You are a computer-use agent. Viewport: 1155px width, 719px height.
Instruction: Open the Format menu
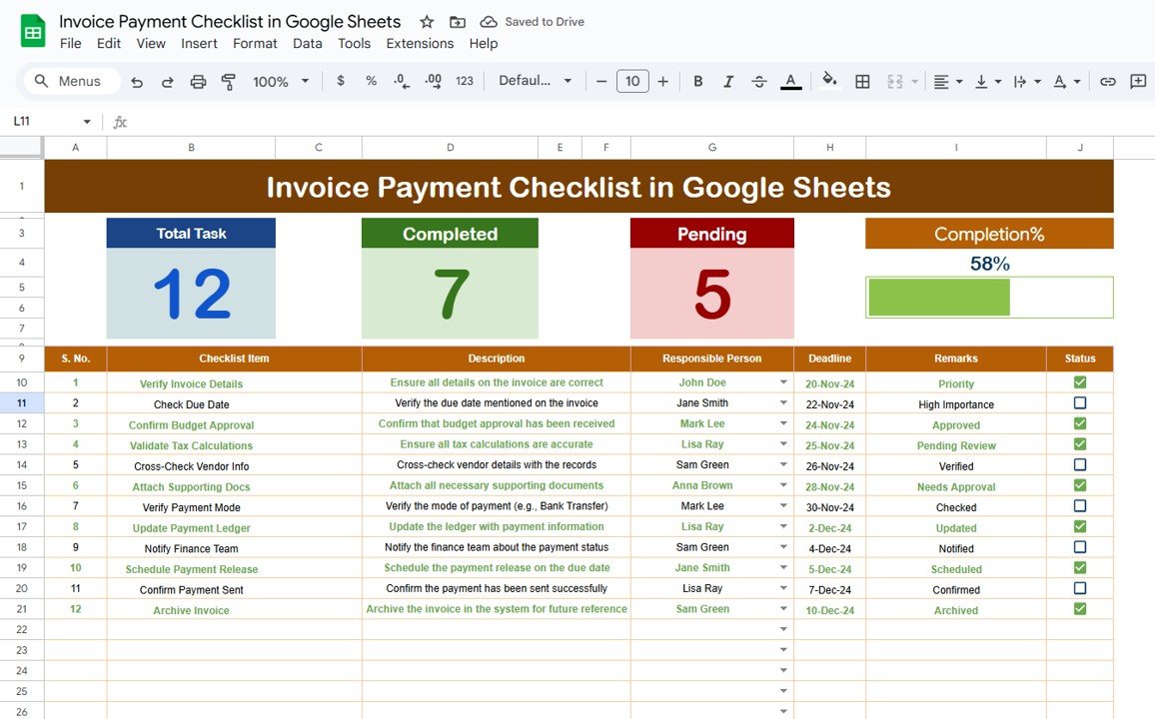click(x=255, y=43)
